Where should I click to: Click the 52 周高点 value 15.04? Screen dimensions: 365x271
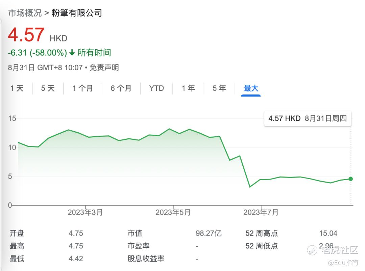(328, 233)
